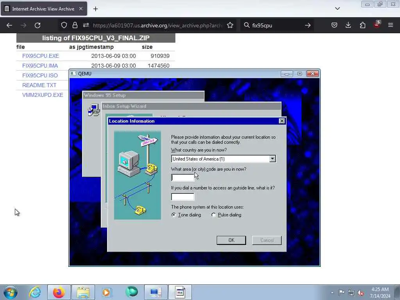This screenshot has width=400, height=300.
Task: Open the FIX95CPU.IMA link
Action: click(40, 66)
